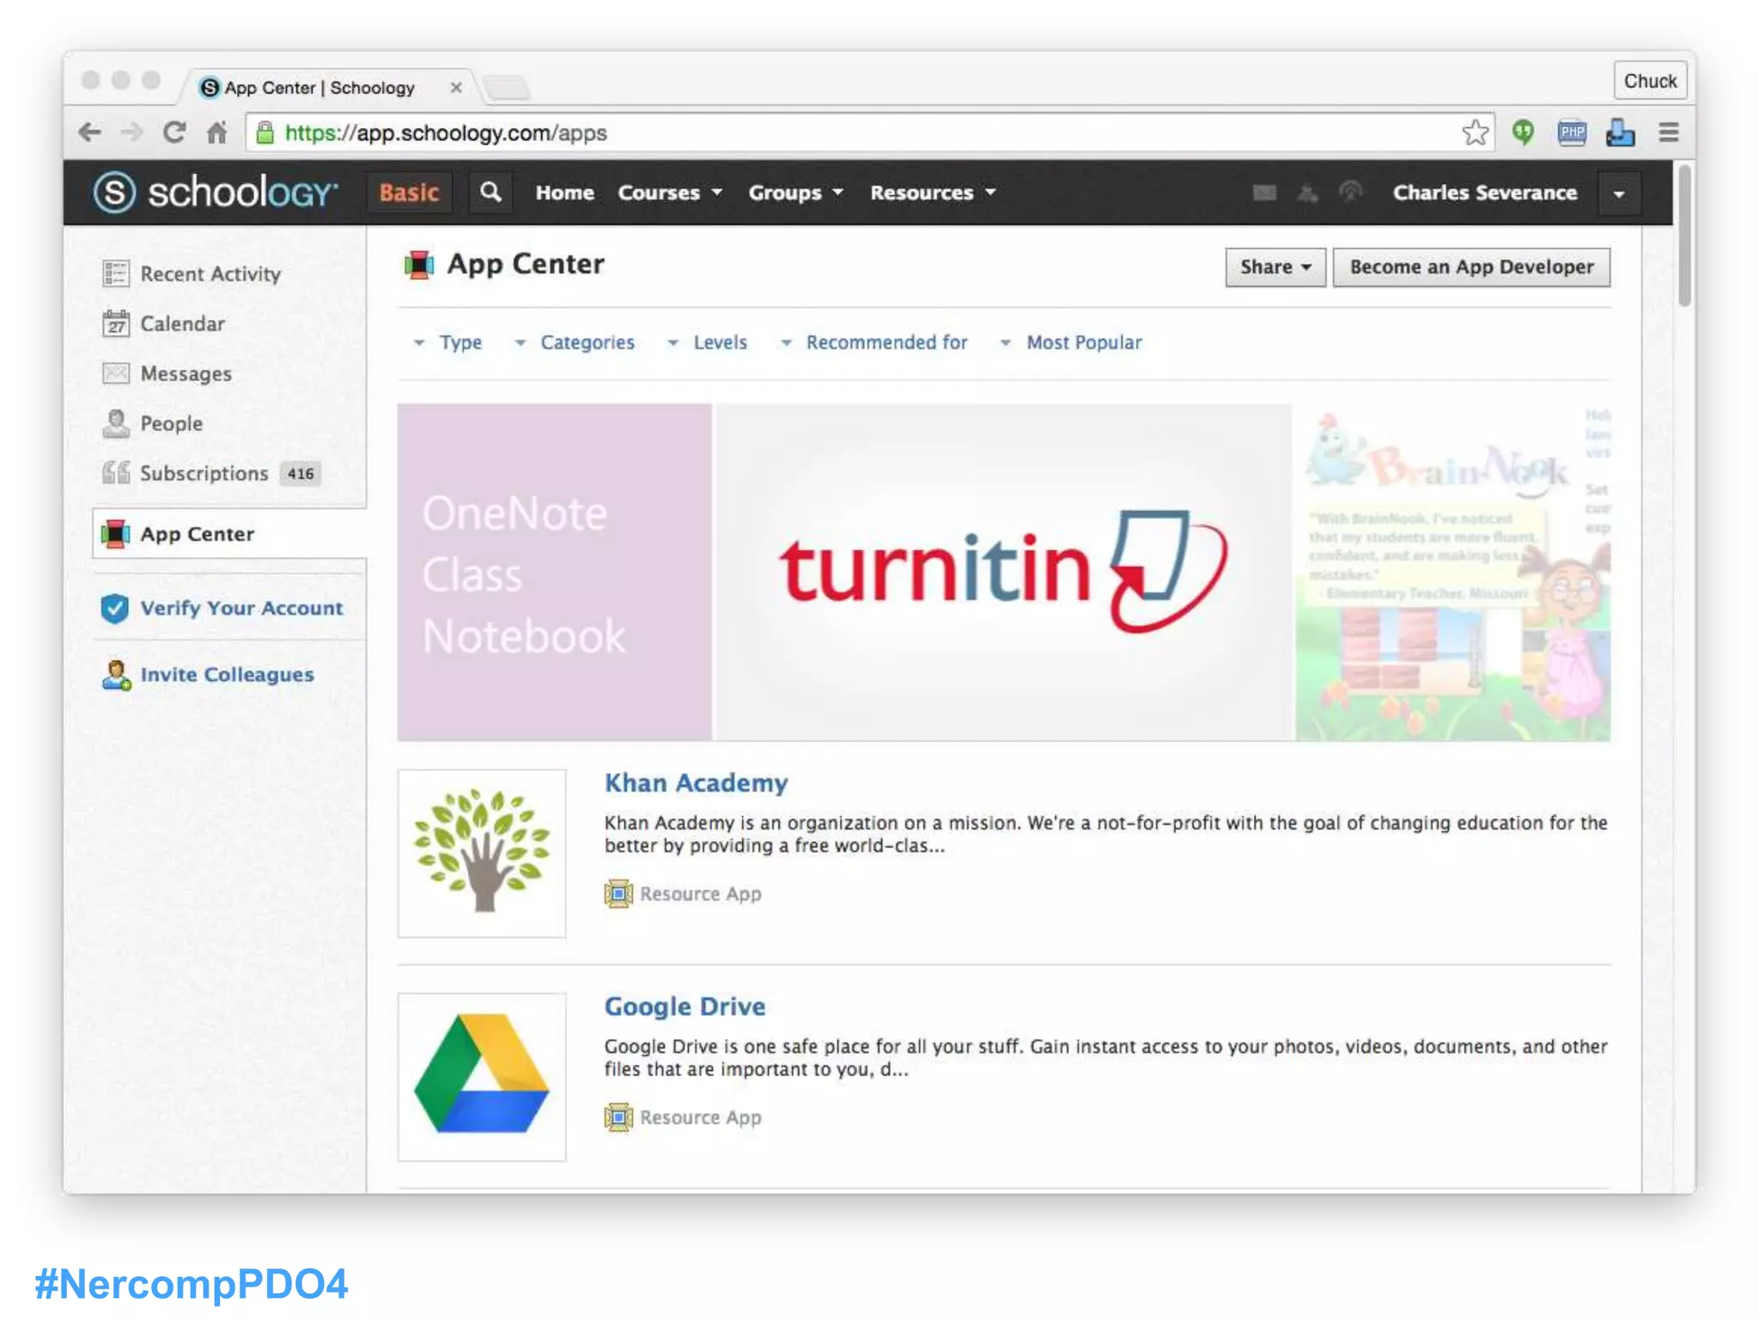The width and height of the screenshot is (1759, 1319).
Task: Click the Messages envelope icon in sidebar
Action: point(116,374)
